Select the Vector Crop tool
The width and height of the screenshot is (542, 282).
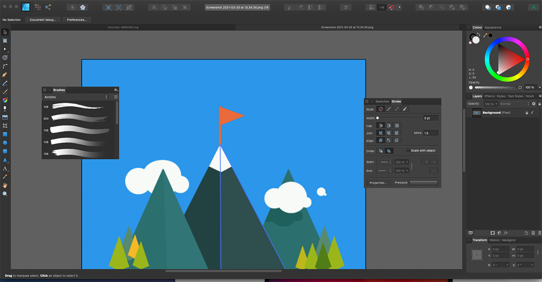click(x=5, y=126)
